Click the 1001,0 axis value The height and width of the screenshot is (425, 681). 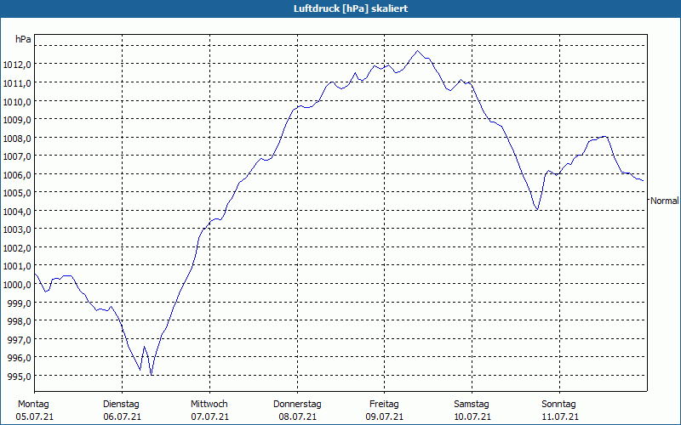coord(17,266)
